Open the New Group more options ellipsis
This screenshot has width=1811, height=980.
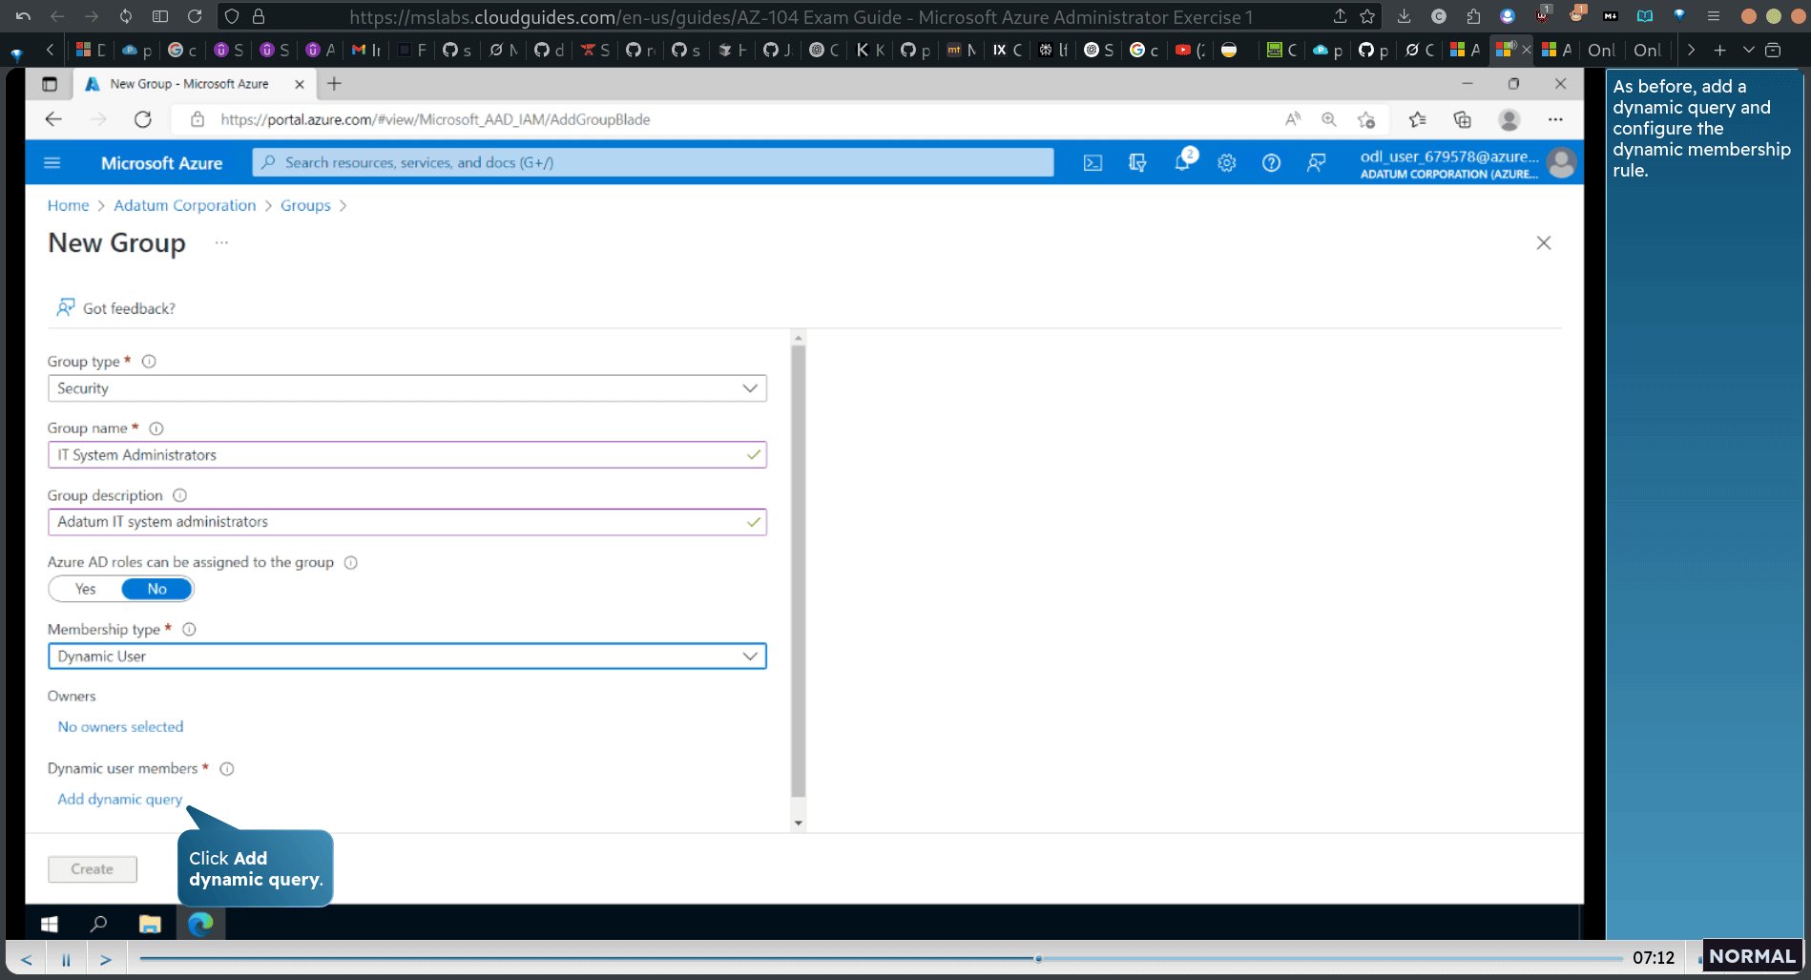[x=221, y=242]
